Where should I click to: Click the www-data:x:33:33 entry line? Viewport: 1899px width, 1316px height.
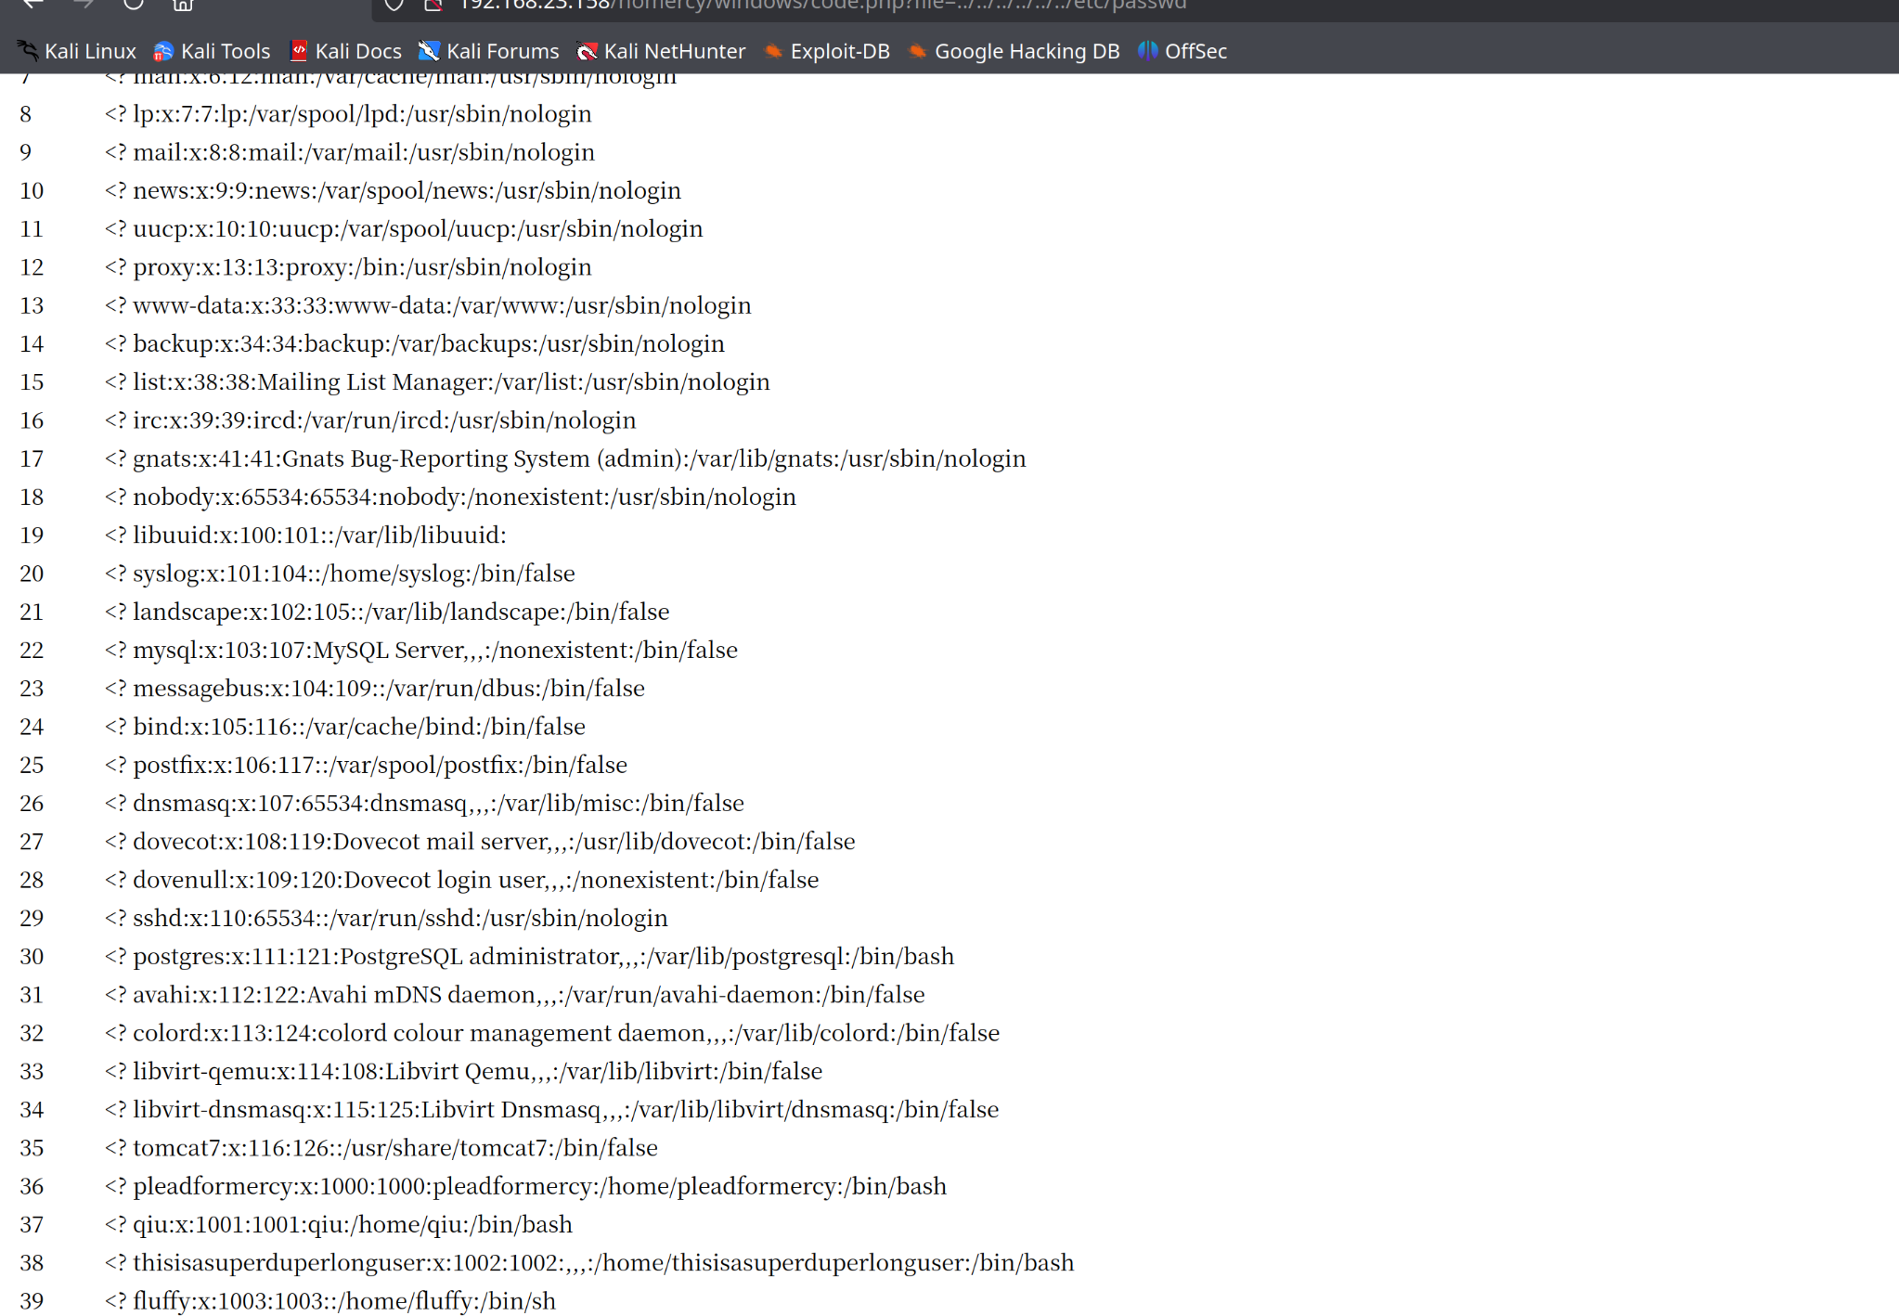[x=428, y=305]
